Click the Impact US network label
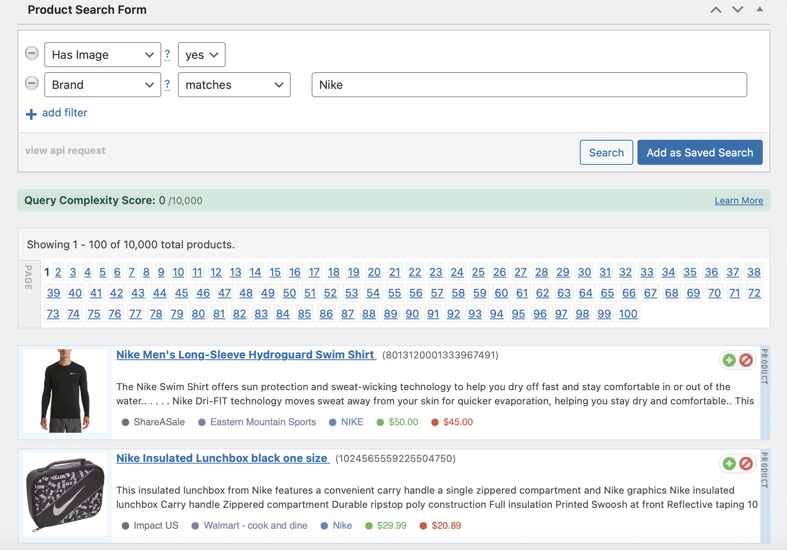Viewport: 787px width, 550px height. coord(156,525)
